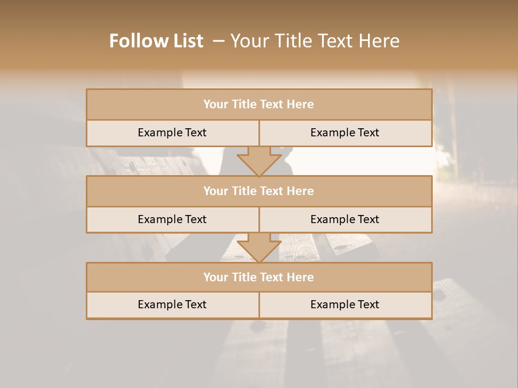518x388 pixels.
Task: Click the bottom "Your Title Text Here" bar
Action: coord(259,277)
